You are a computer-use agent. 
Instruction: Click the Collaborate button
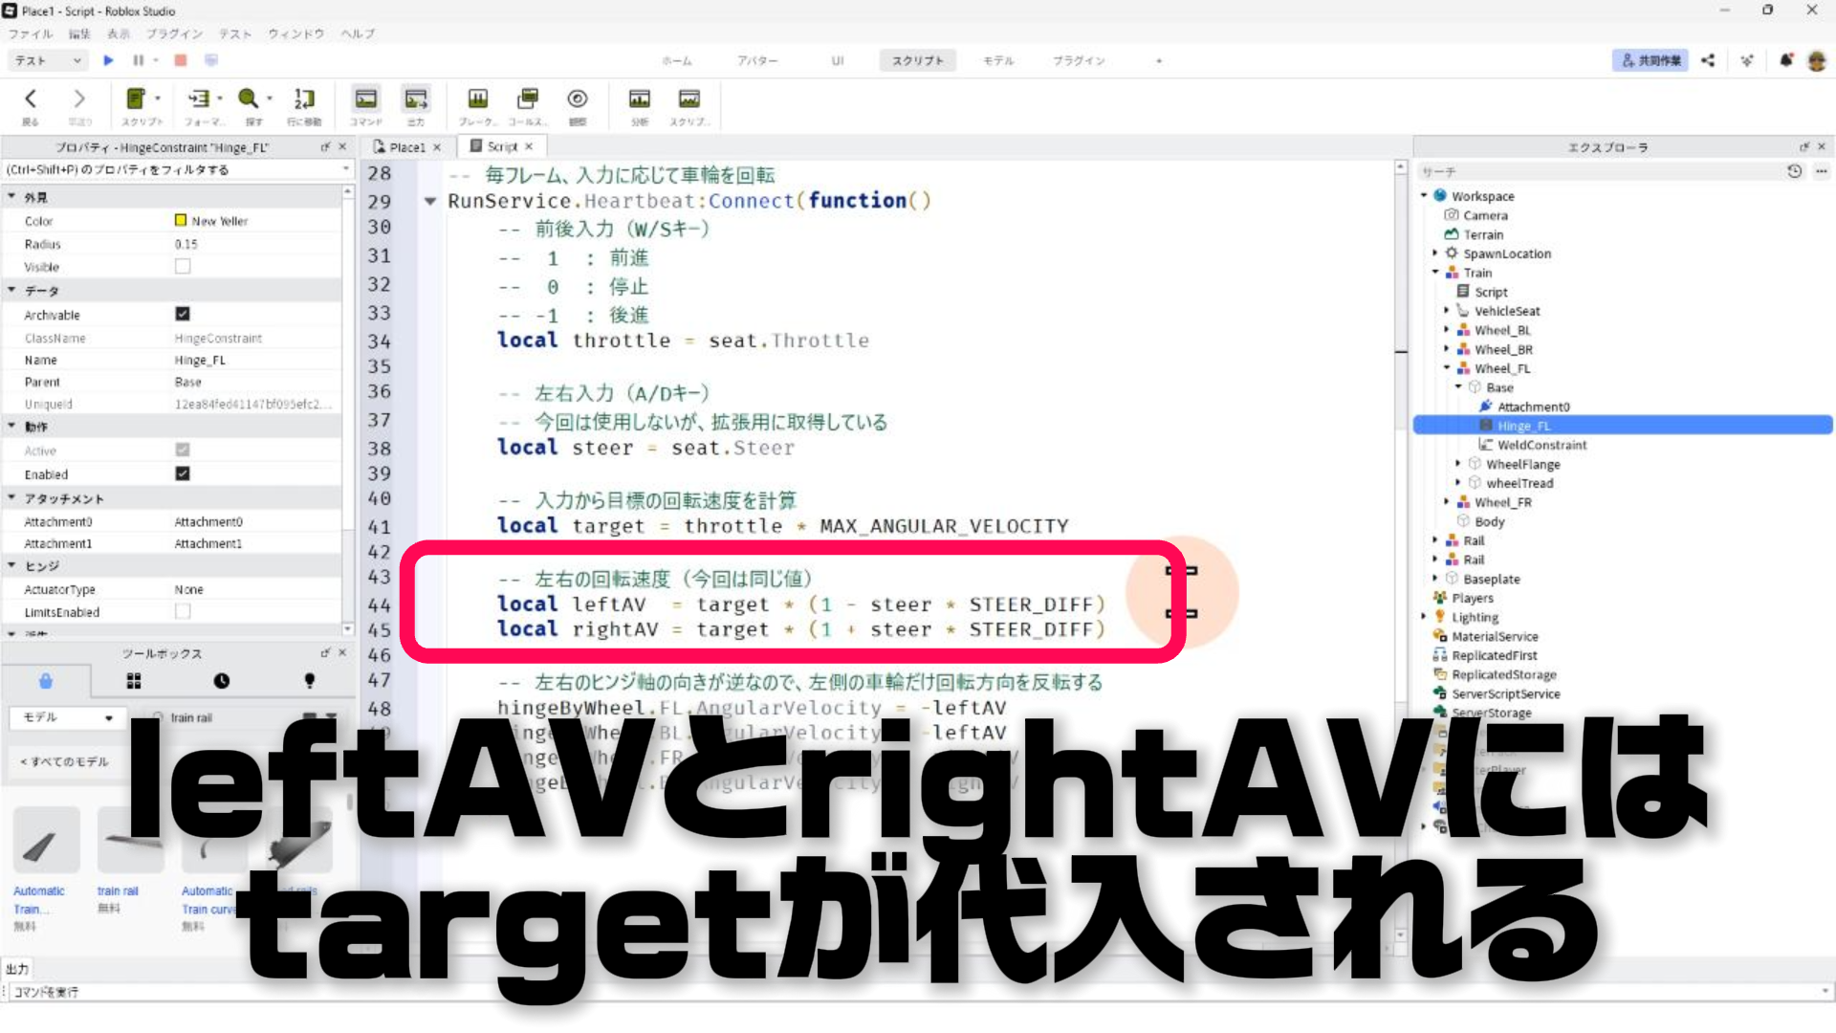[x=1650, y=60]
